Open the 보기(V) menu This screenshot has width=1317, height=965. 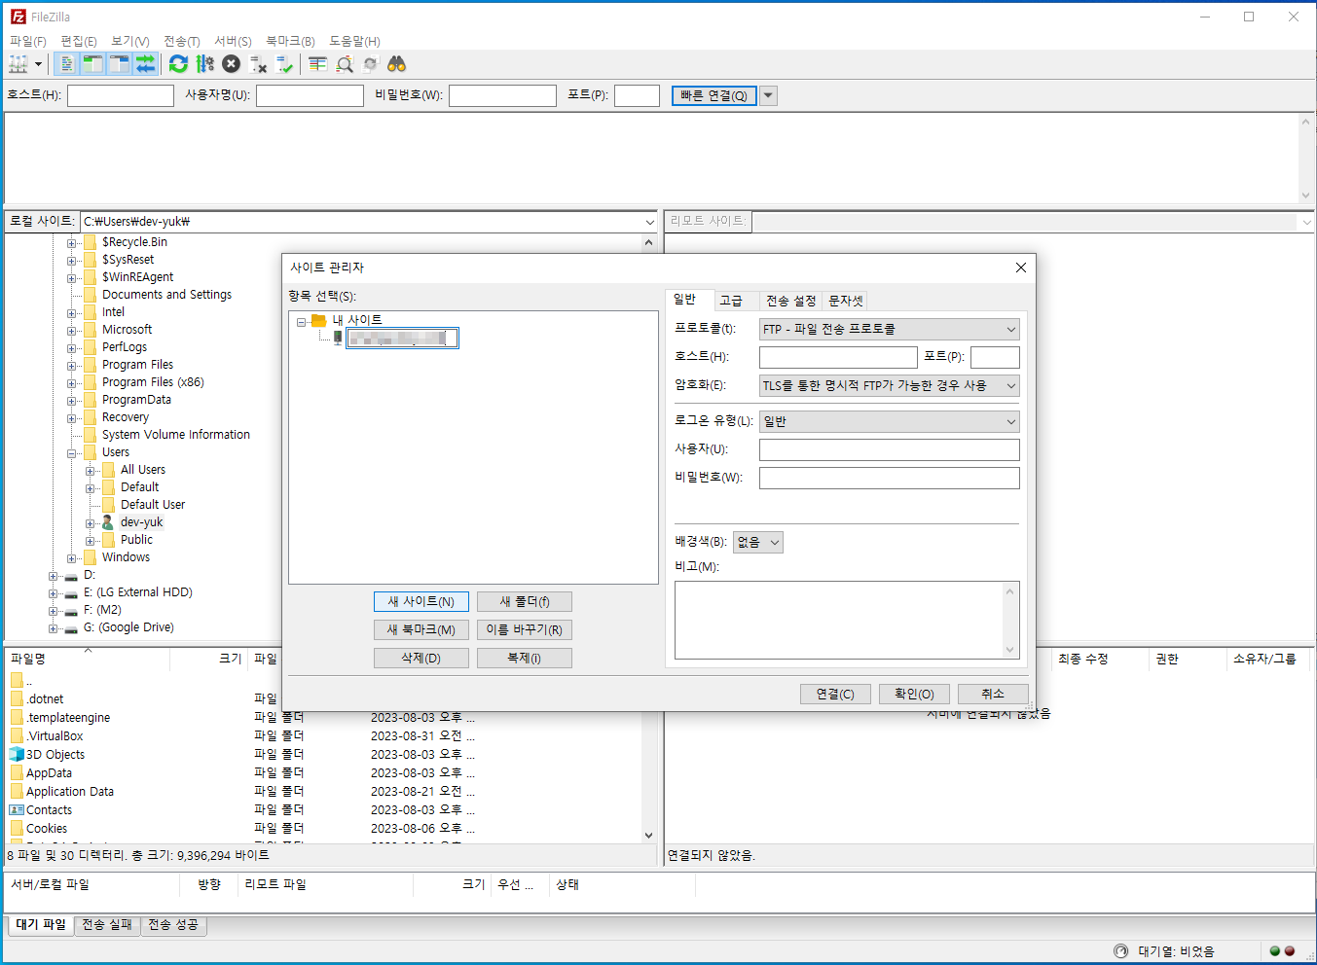click(x=130, y=41)
